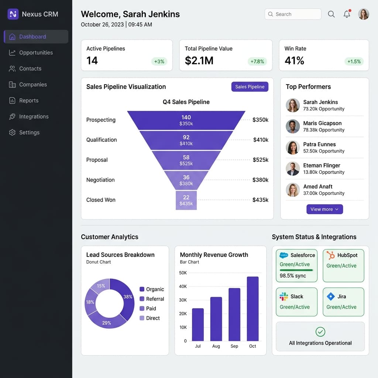Click the Direct legend color swatch
Image resolution: width=378 pixels, height=378 pixels.
tap(142, 318)
